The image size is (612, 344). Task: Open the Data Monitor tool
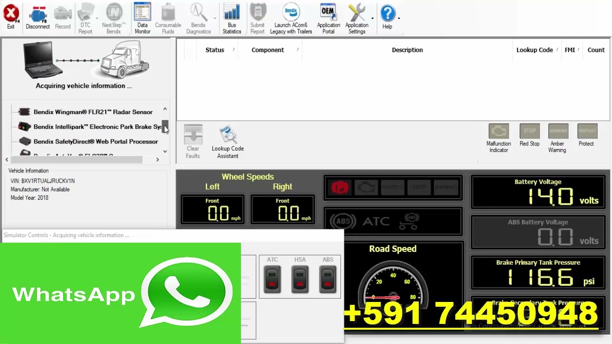tap(142, 19)
